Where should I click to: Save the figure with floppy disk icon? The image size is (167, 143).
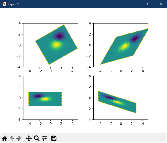pos(54,138)
